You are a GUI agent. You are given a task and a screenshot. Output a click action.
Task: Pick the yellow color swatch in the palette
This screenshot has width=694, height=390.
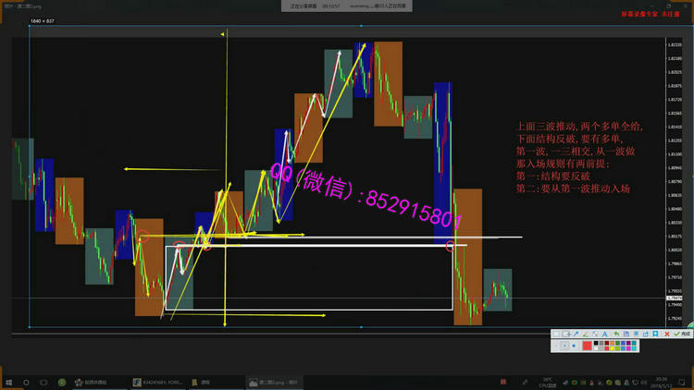tap(613, 348)
